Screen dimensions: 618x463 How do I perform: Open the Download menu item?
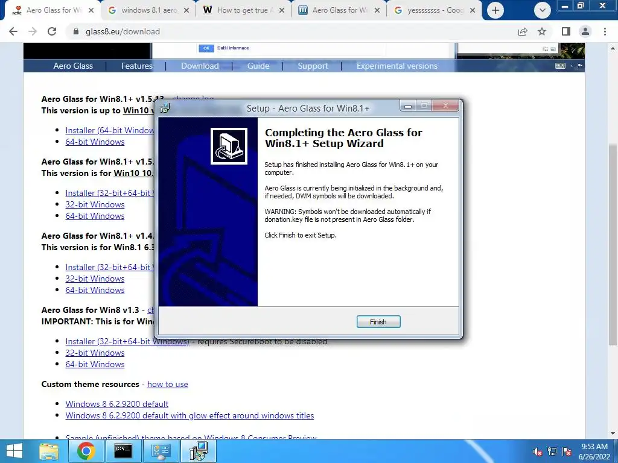pos(200,66)
